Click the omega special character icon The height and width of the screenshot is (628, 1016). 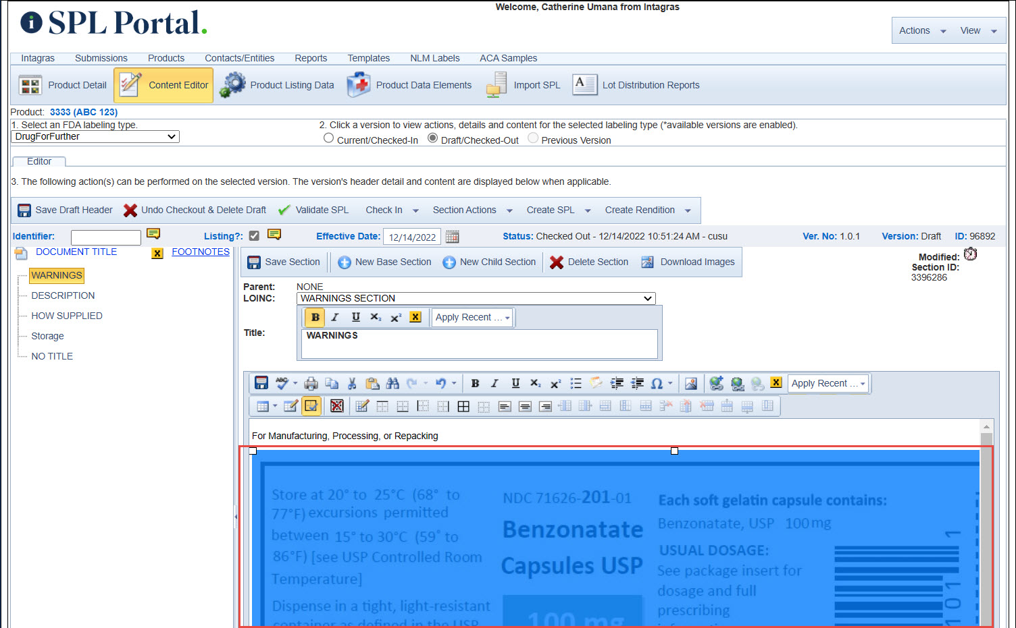click(657, 383)
